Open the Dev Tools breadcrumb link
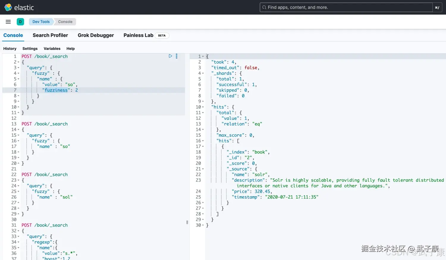The width and height of the screenshot is (446, 260). pos(41,21)
